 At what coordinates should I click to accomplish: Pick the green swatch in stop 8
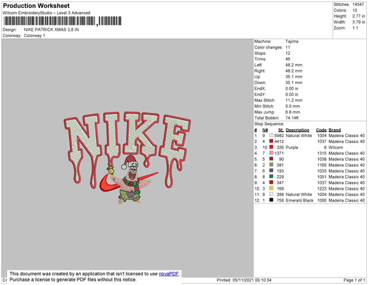(271, 176)
